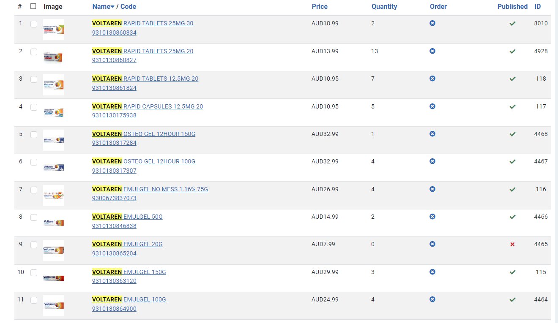Sort the list by Quantity header
Viewport: 558px width, 323px height.
pos(384,6)
